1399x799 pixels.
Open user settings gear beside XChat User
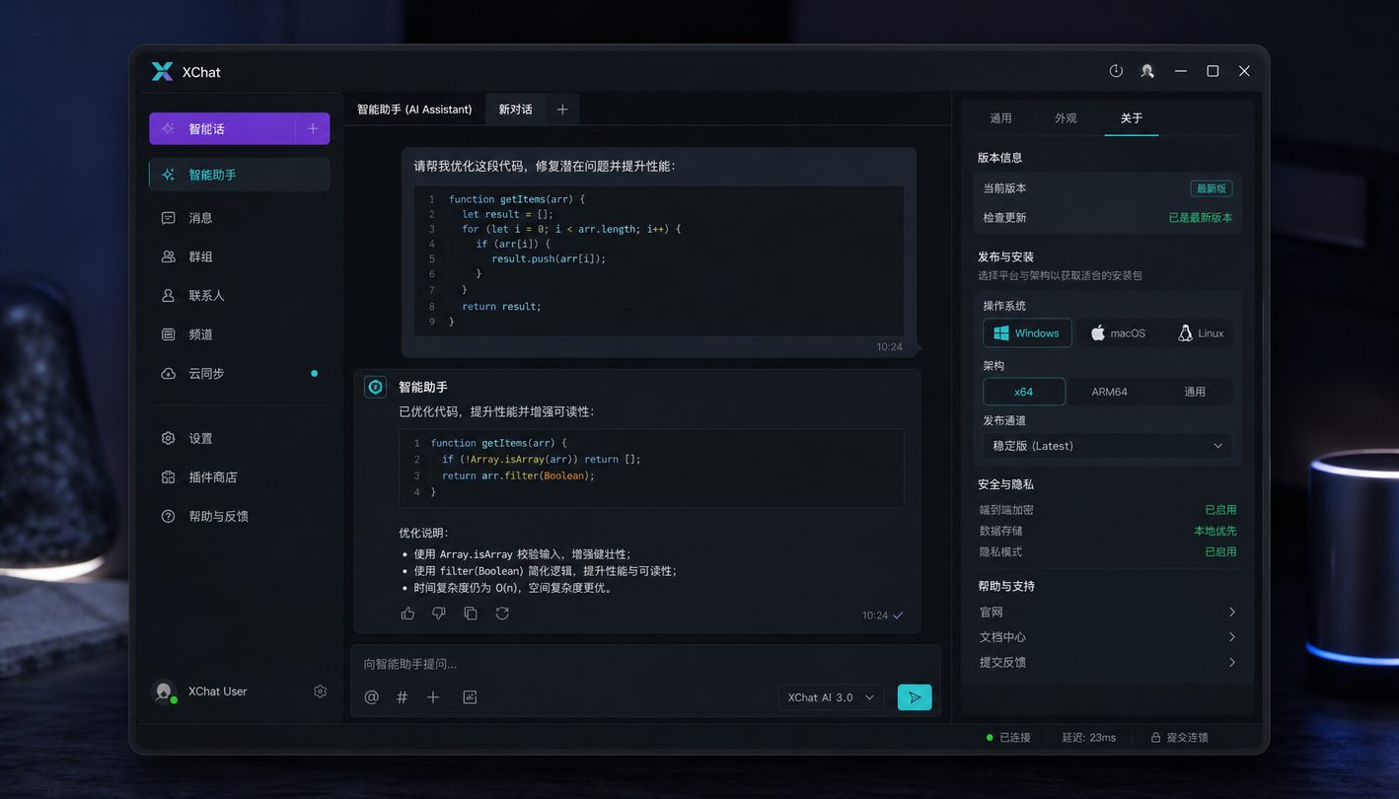click(320, 691)
